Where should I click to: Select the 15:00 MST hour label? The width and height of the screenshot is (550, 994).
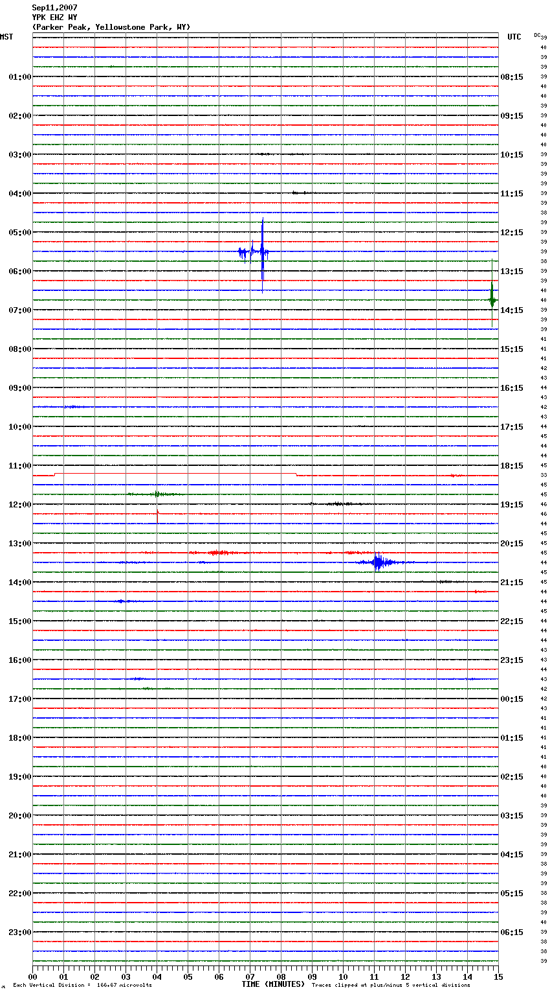(20, 621)
